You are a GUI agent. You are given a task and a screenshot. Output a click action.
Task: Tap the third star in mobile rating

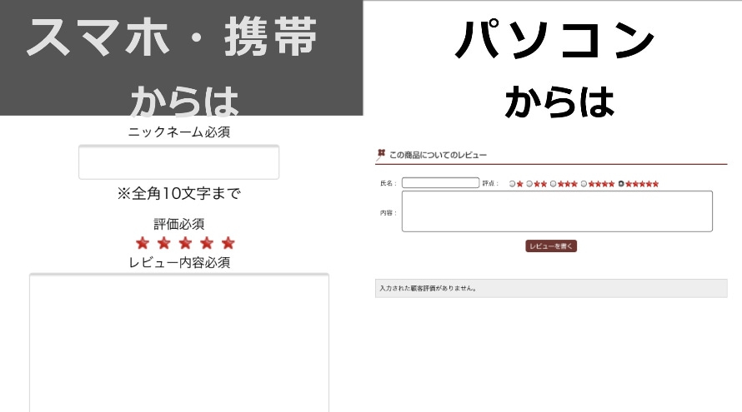click(x=185, y=243)
